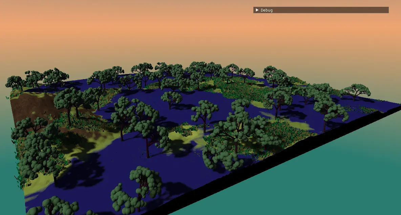Click the dense green grass patch at the upper right

pos(237,89)
